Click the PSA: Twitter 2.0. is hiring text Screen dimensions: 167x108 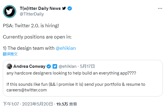31,26
